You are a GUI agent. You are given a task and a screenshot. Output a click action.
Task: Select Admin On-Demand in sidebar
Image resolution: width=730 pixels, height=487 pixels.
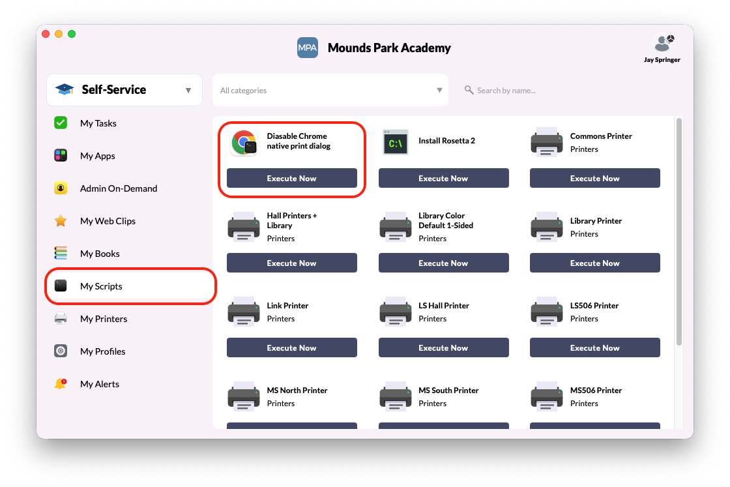point(119,188)
